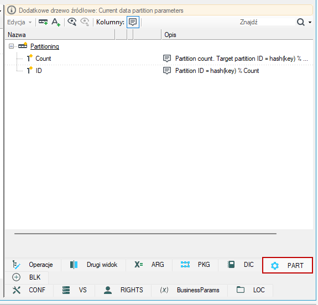
Task: Collapse the Partitioning tree node
Action: click(11, 46)
